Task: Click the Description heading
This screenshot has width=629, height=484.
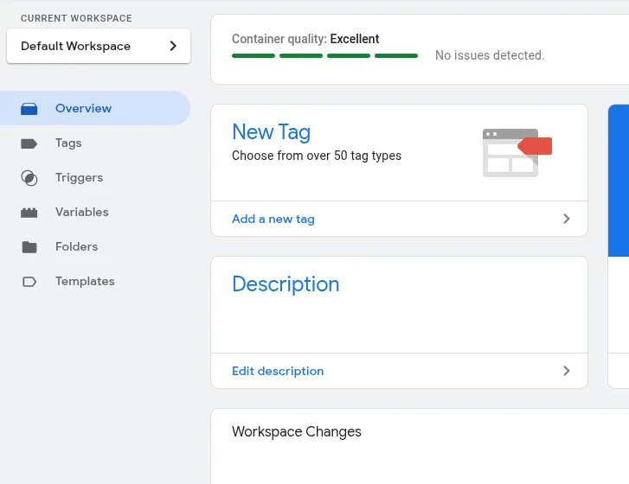Action: pyautogui.click(x=286, y=284)
